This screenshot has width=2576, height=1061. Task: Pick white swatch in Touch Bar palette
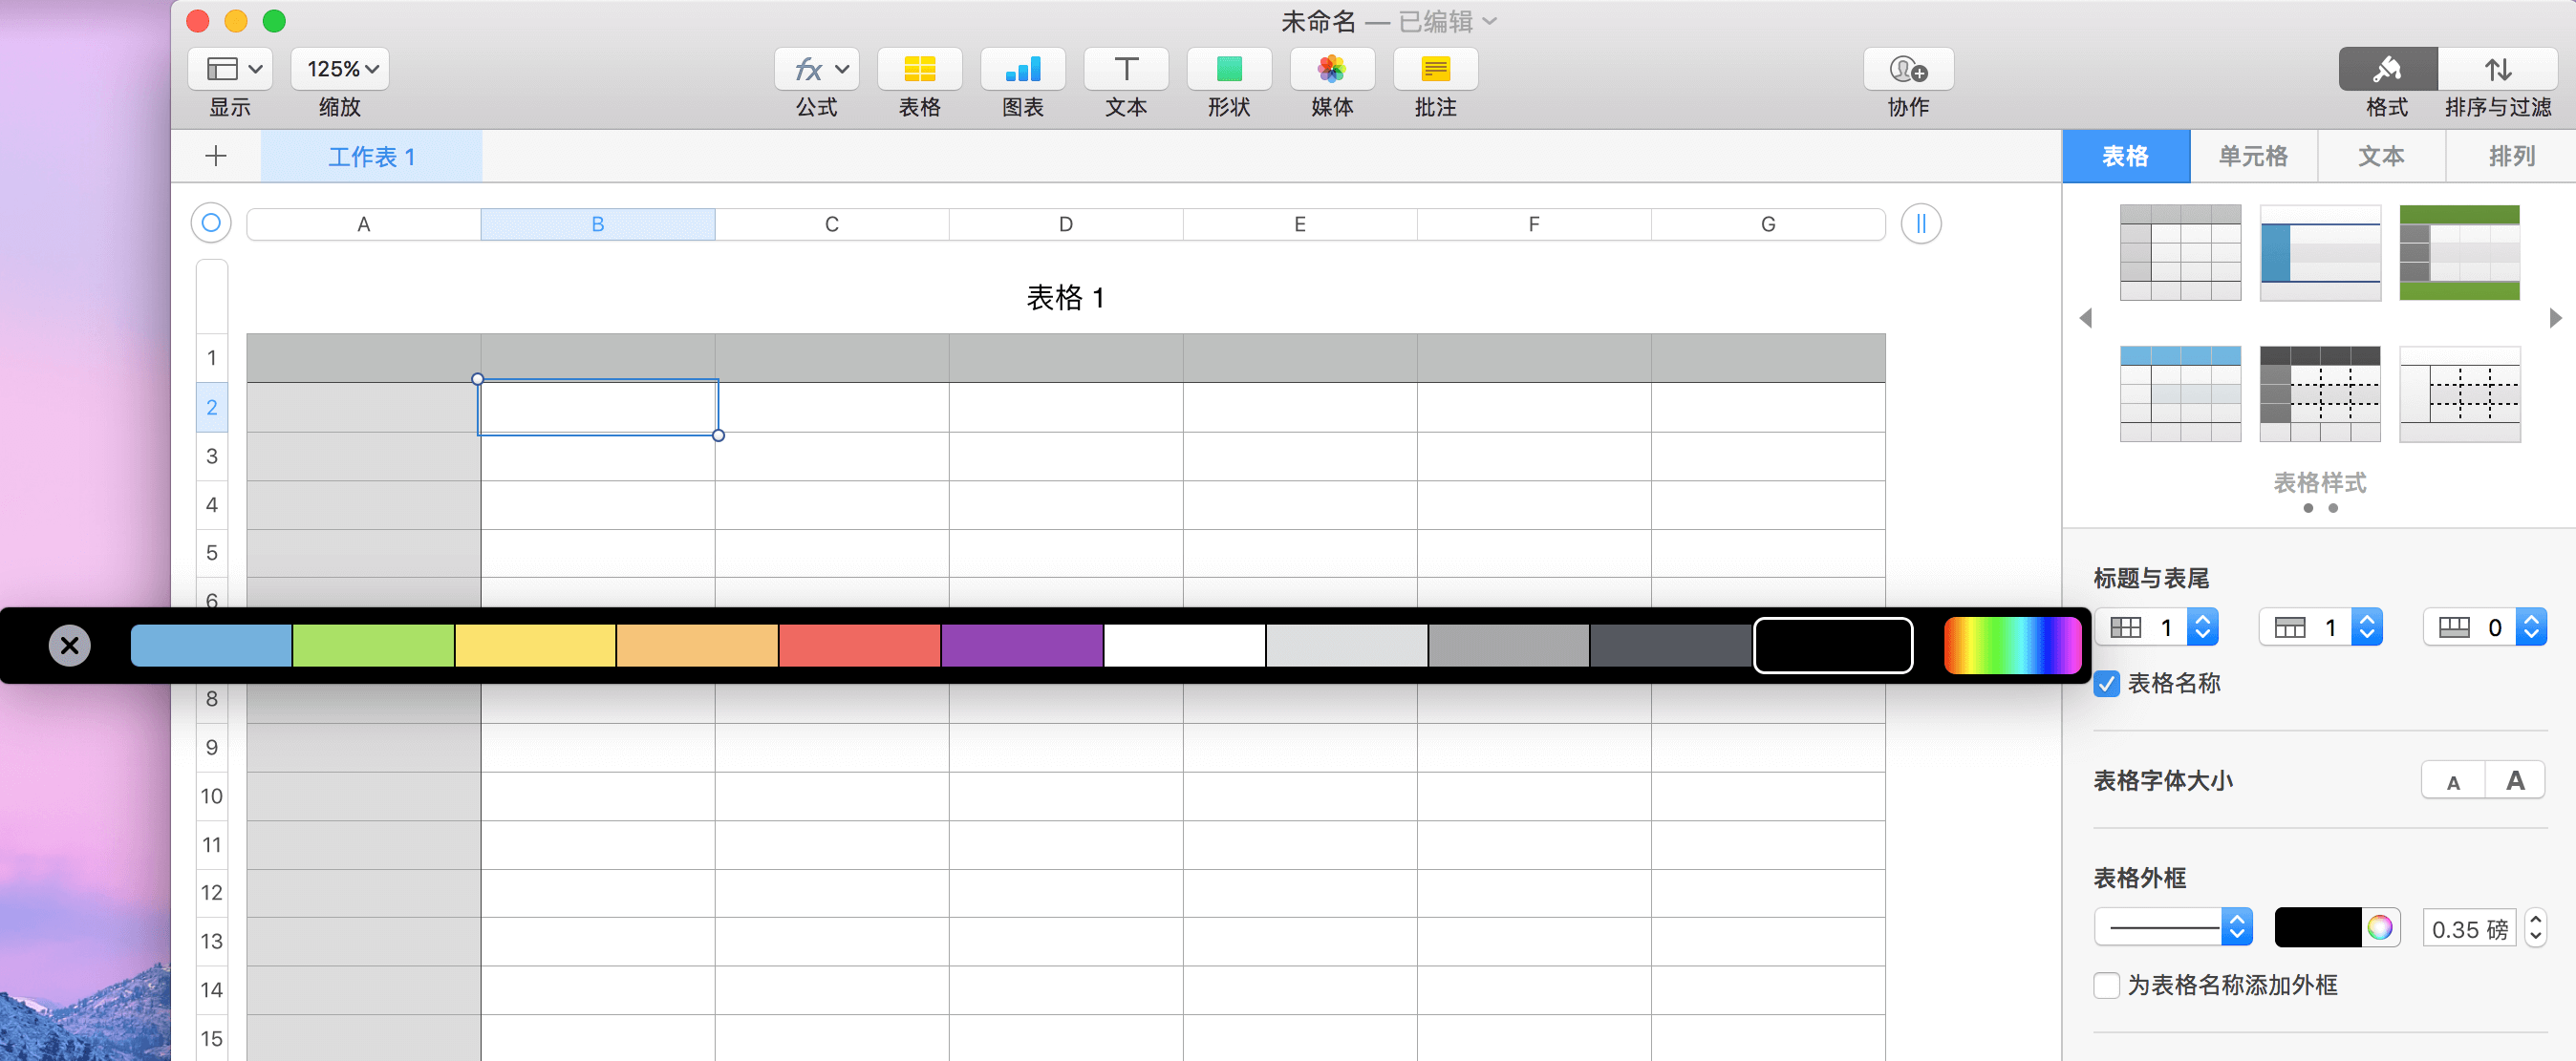[1184, 646]
